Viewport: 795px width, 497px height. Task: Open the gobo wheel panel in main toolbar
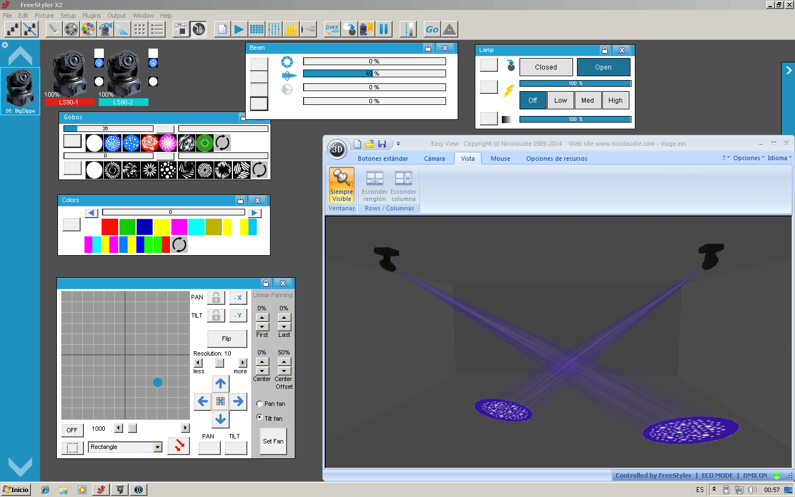click(71, 29)
